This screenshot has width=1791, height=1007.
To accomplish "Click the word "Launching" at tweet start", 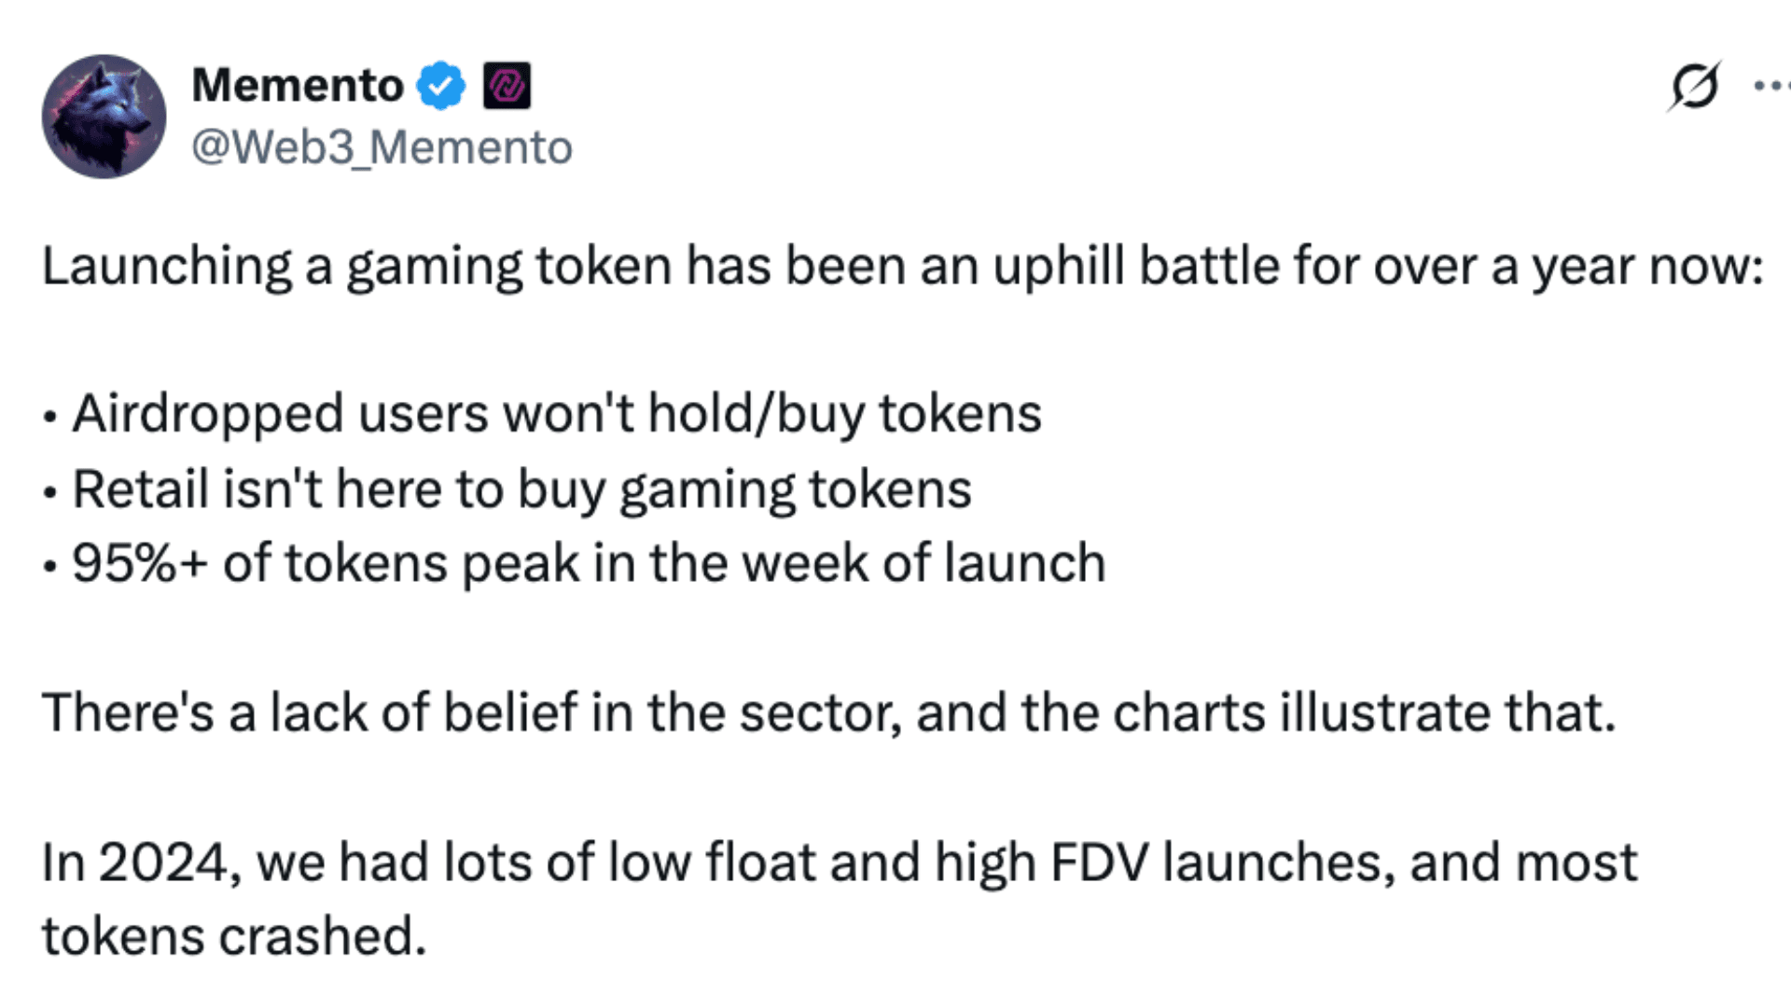I will click(167, 267).
